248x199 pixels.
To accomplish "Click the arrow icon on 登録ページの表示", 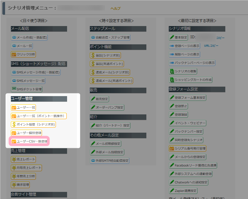I will (x=172, y=46).
